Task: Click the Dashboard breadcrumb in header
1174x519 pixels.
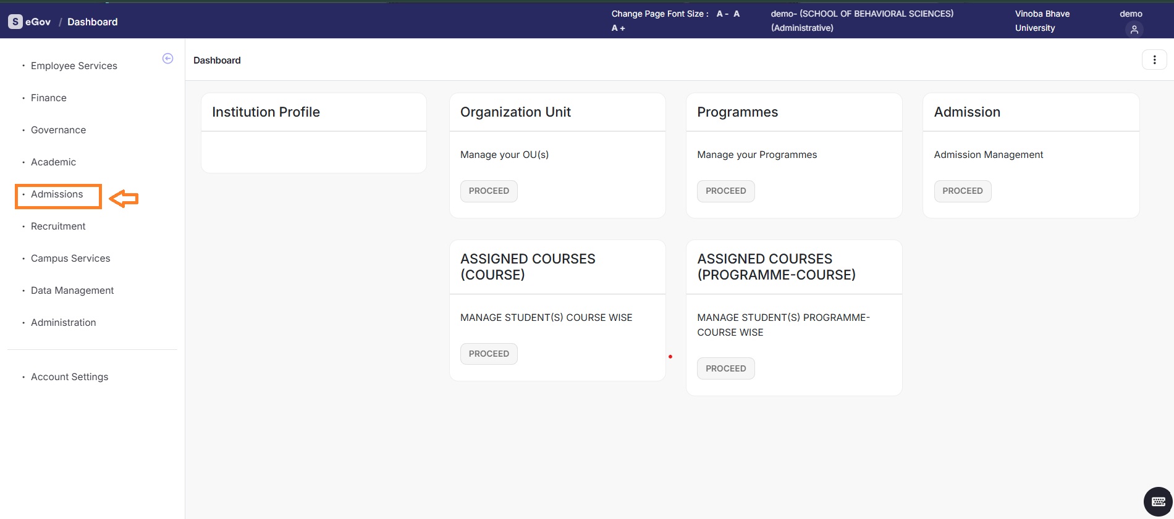Action: pyautogui.click(x=92, y=22)
